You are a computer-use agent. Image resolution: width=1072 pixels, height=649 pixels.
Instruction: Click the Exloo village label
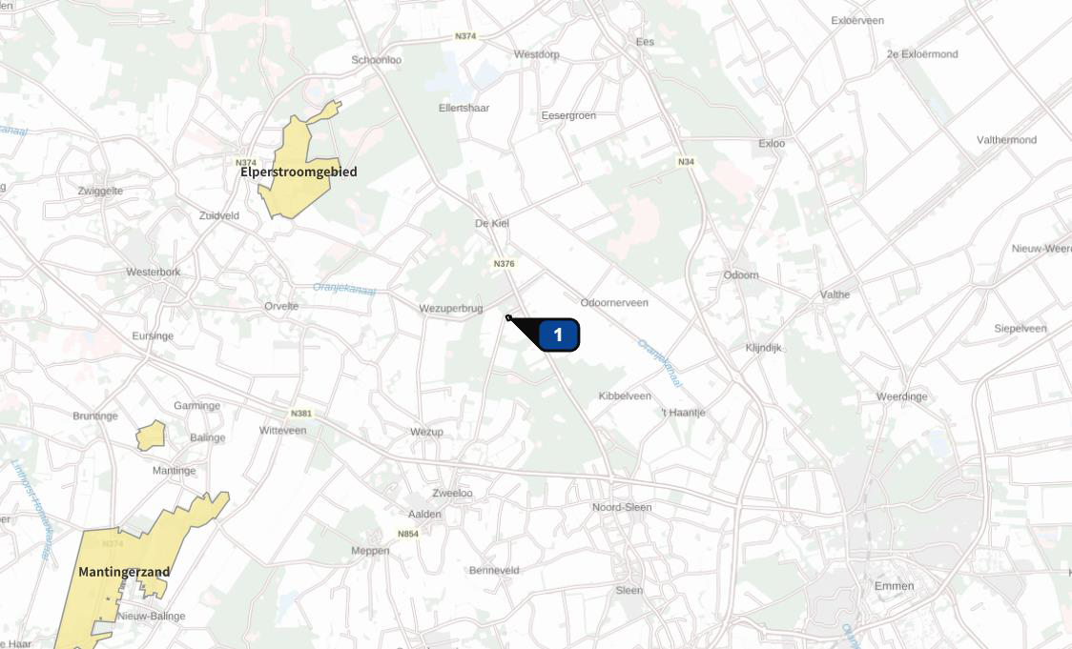[x=772, y=144]
